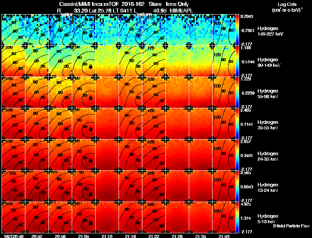Click the Saturn dot in the 35-55 keV row
Screen dimensions: 312x238
90,129
